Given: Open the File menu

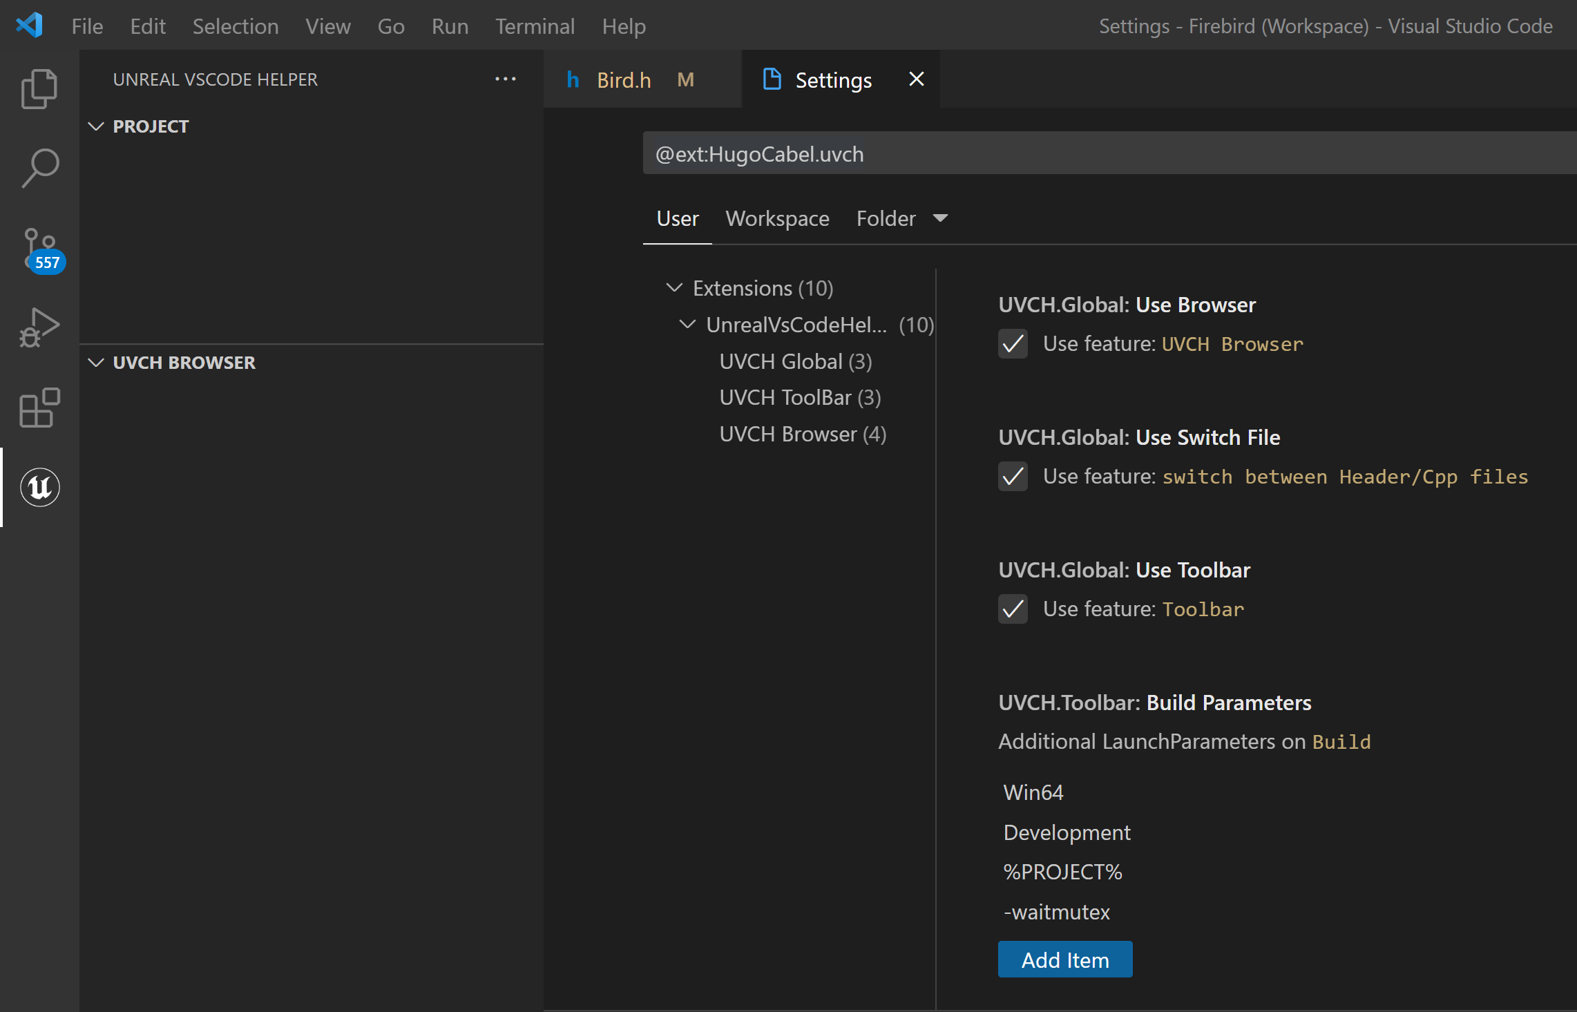Looking at the screenshot, I should 87,26.
